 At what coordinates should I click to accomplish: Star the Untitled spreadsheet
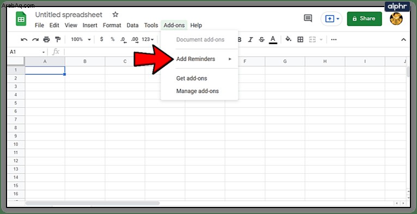115,14
